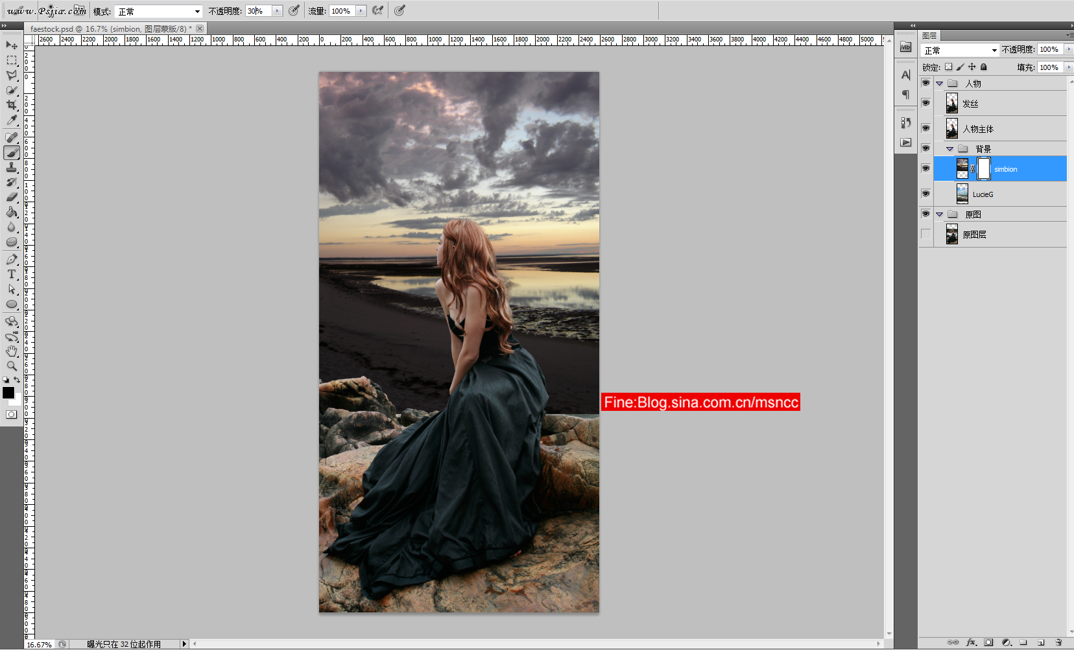The image size is (1074, 650).
Task: Hide the simbion layer
Action: click(x=925, y=168)
